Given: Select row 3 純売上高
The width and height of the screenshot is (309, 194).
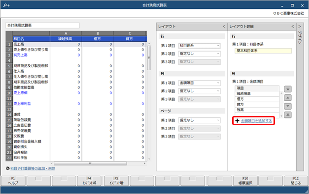Looking at the screenshot, I should pos(32,55).
